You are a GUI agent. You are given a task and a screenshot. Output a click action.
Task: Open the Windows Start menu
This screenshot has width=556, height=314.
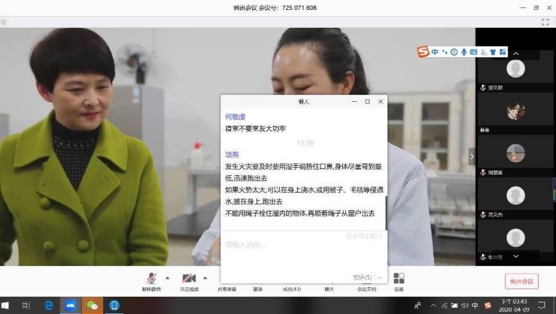(5, 305)
